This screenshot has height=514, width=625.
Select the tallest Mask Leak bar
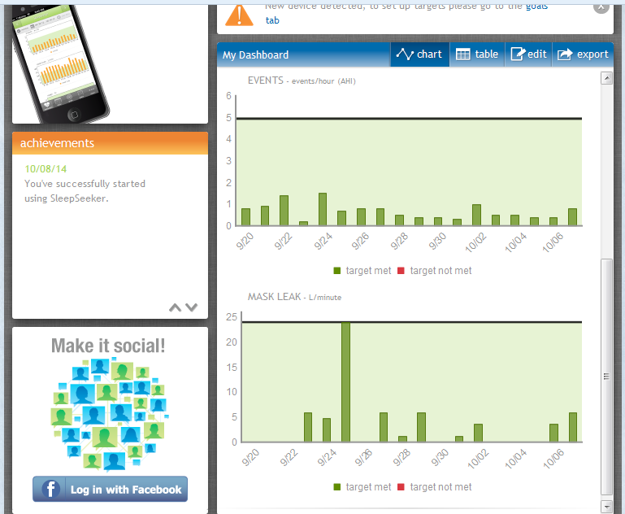tap(345, 382)
